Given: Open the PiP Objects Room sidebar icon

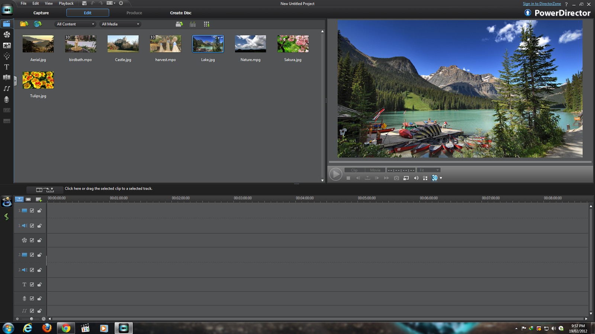Looking at the screenshot, I should [7, 45].
